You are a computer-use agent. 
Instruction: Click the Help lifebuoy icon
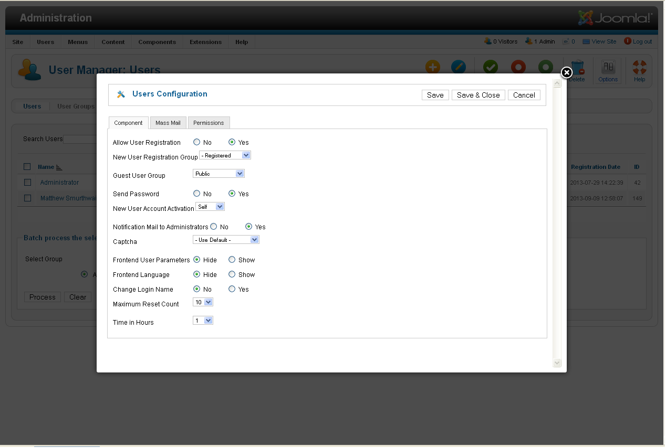[639, 67]
